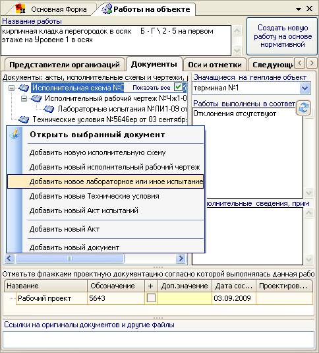Select Исполнительный рабочий чертеж №Чж1 row

click(115, 98)
